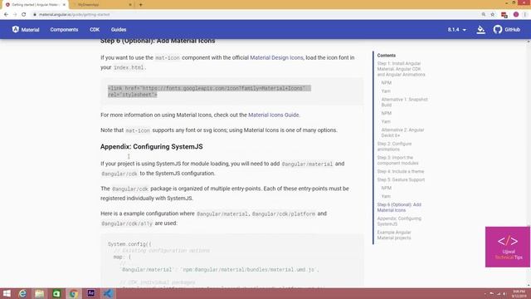Jump to Alternative 2: Angular Devkit 6+ in Contents
Viewport: 531px width, 299px height.
402,133
